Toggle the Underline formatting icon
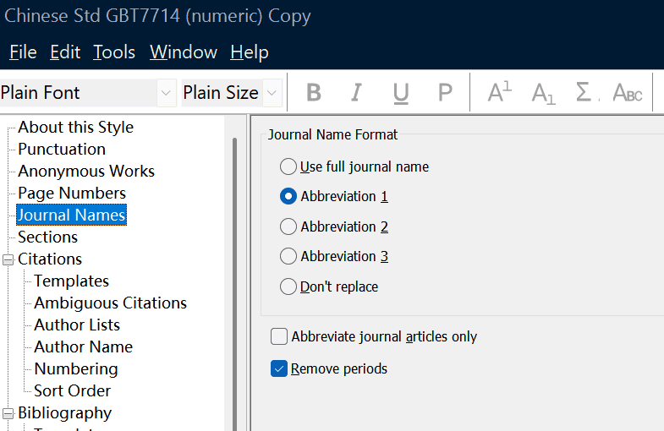This screenshot has height=431, width=664. 401,93
